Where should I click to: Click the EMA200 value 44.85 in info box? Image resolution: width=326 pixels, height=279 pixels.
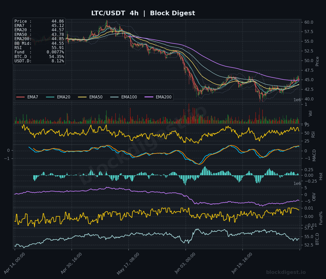click(58, 39)
